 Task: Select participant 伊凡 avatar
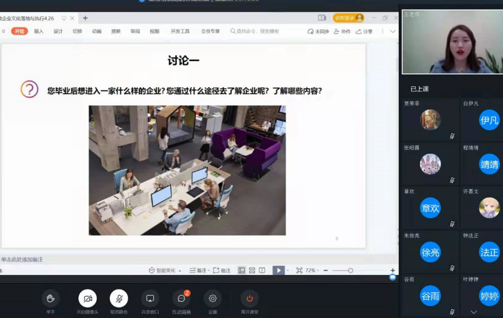(x=489, y=120)
